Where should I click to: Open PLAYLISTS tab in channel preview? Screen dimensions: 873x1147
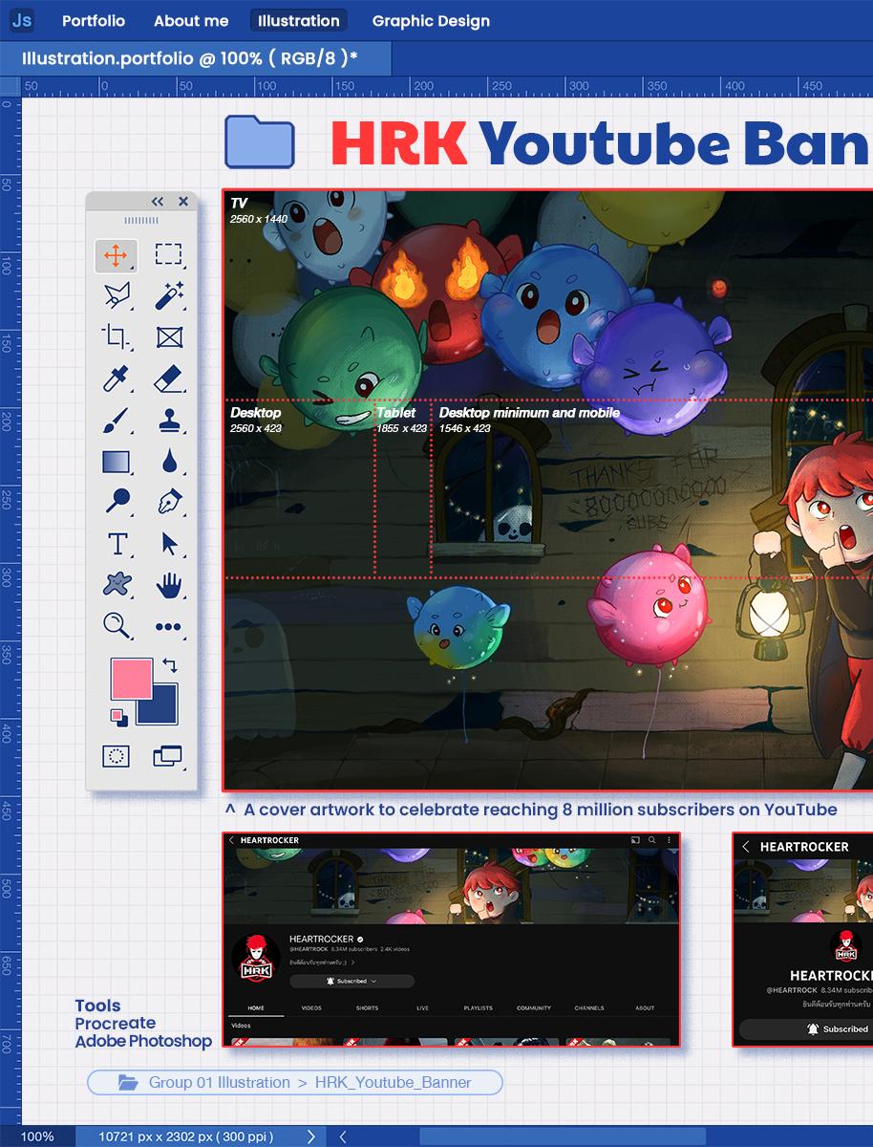pos(478,1007)
